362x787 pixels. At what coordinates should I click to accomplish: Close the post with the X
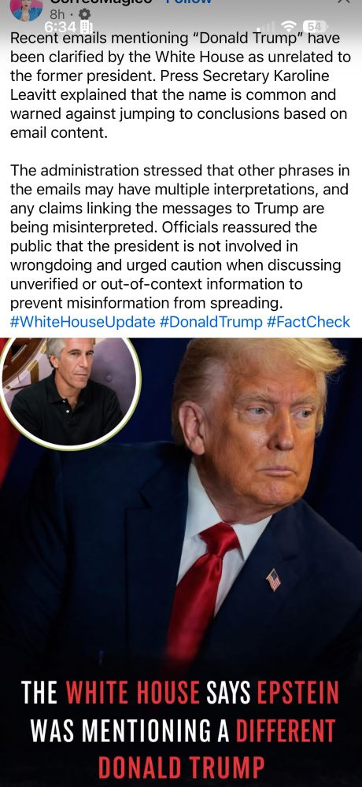343,2
